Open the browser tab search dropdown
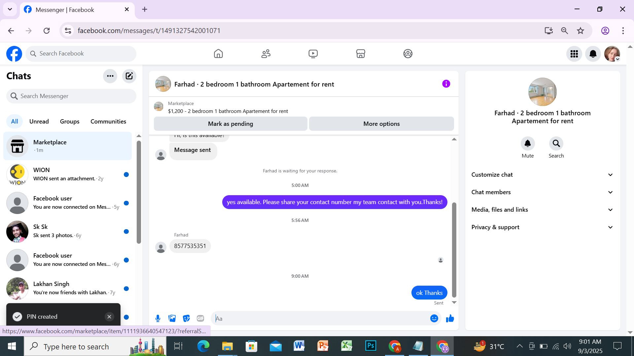The image size is (634, 356). (x=10, y=9)
